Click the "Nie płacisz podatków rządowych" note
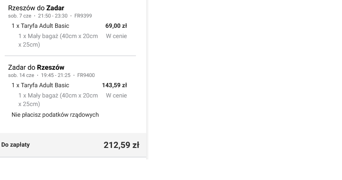 55,115
